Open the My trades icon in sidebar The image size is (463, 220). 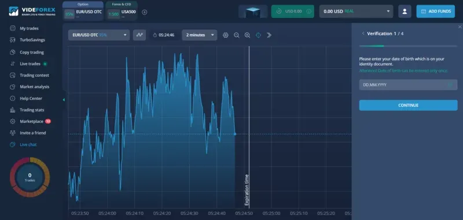pyautogui.click(x=12, y=28)
